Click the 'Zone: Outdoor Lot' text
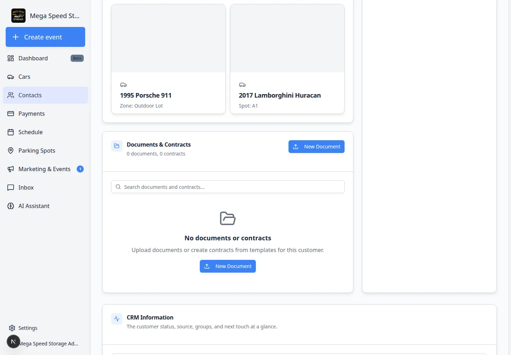 tap(141, 106)
